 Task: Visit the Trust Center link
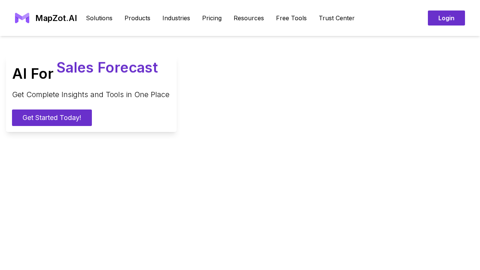tap(336, 18)
